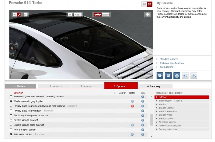Open Tire Labelling link
Screen dimensions: 215x142
(166, 67)
